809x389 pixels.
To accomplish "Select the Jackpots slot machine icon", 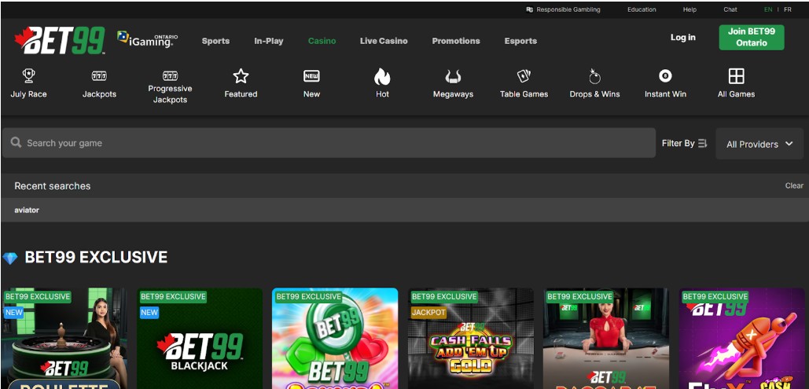I will click(x=99, y=76).
